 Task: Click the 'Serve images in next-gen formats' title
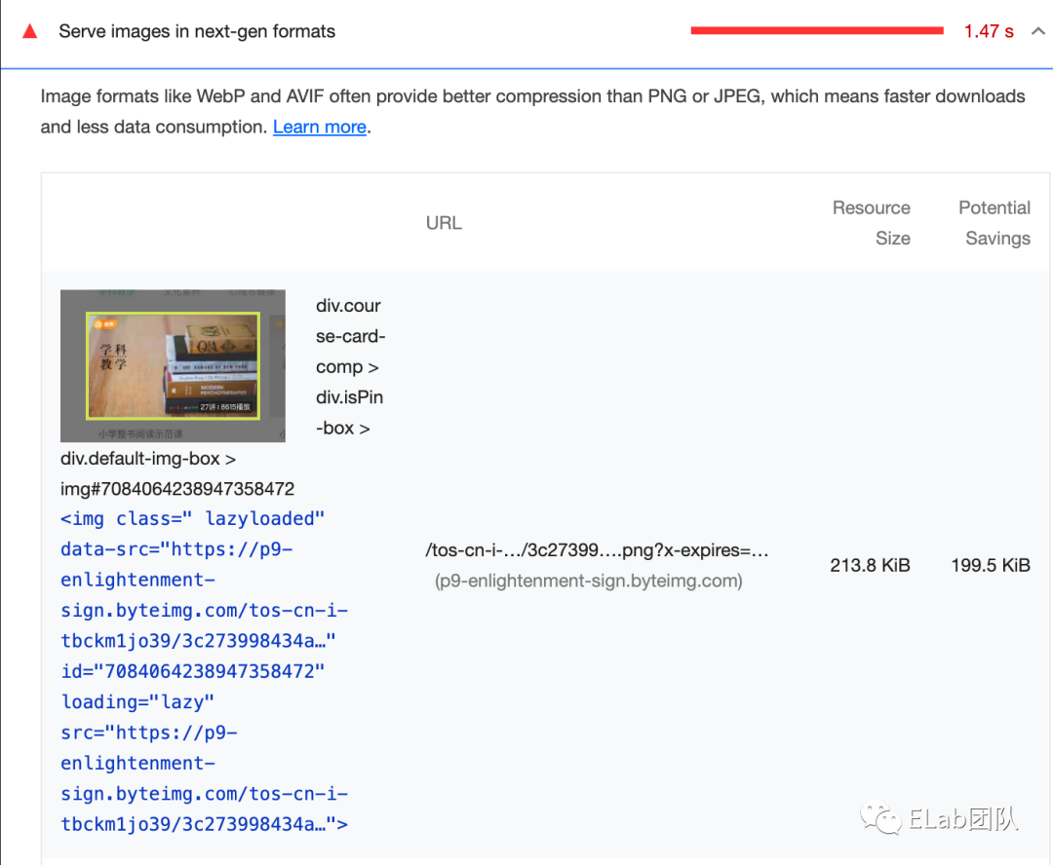197,31
